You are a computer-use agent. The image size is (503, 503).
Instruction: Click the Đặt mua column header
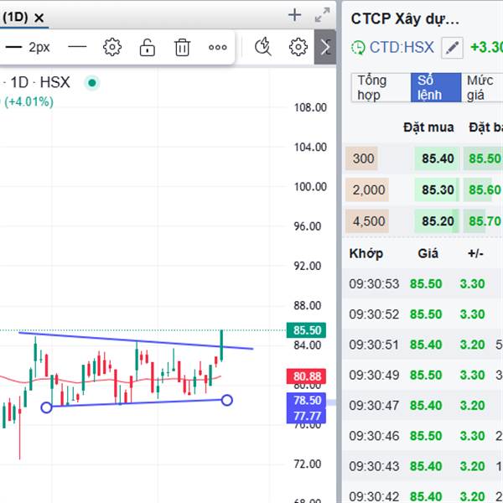pyautogui.click(x=428, y=127)
